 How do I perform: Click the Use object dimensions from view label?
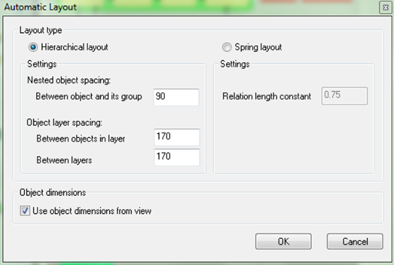click(x=92, y=211)
